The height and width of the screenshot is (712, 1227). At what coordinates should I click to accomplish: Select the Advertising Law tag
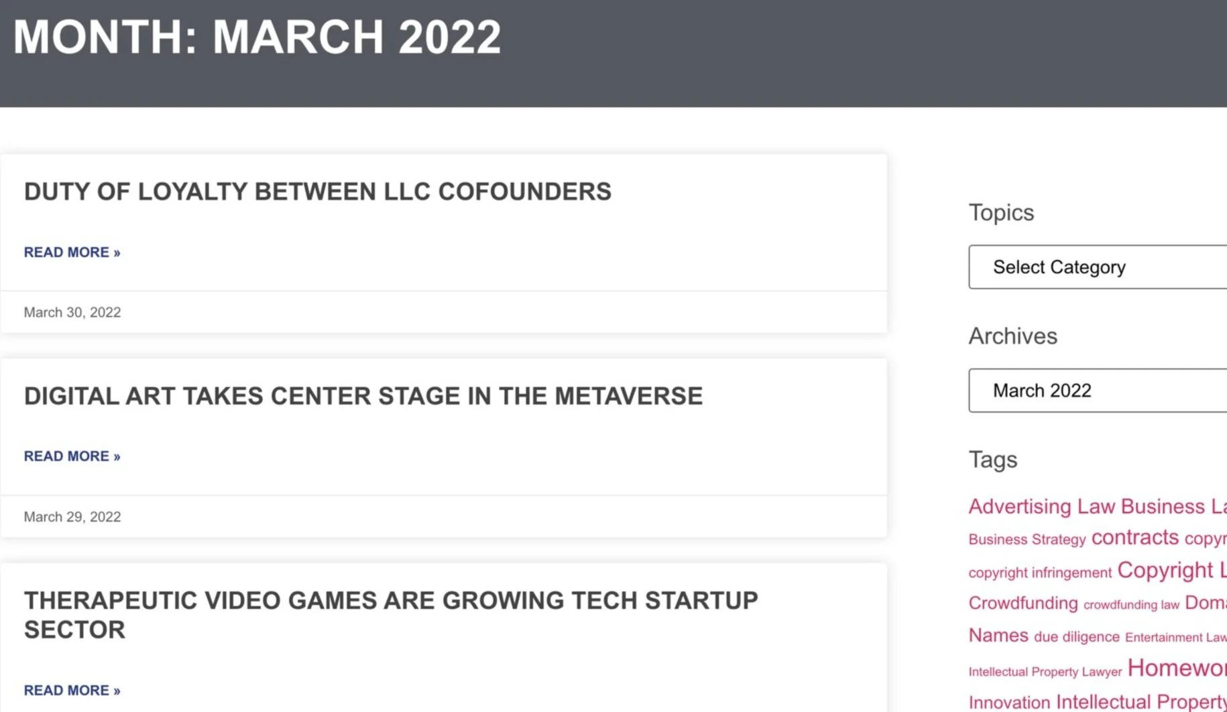(1041, 506)
